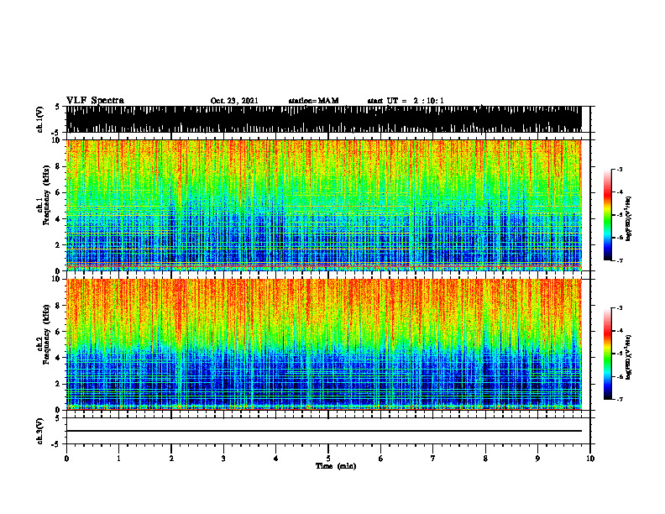Click the "8" tick on the time axis

coord(485,459)
